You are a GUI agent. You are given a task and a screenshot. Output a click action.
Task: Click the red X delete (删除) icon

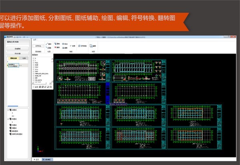(56, 47)
